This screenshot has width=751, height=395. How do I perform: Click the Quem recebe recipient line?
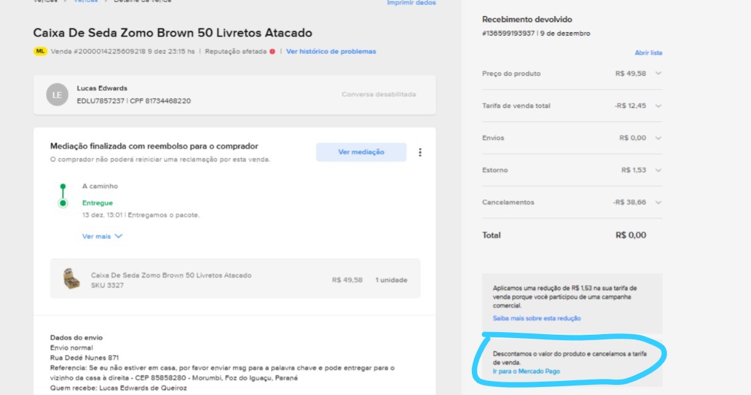coord(118,388)
